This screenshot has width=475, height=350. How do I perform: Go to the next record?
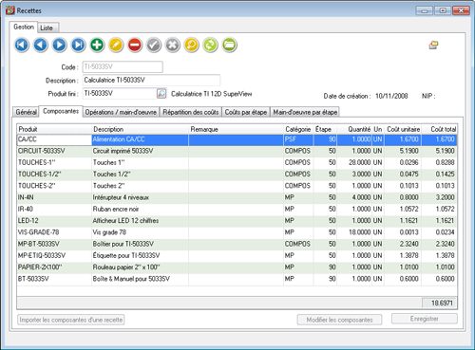click(59, 45)
